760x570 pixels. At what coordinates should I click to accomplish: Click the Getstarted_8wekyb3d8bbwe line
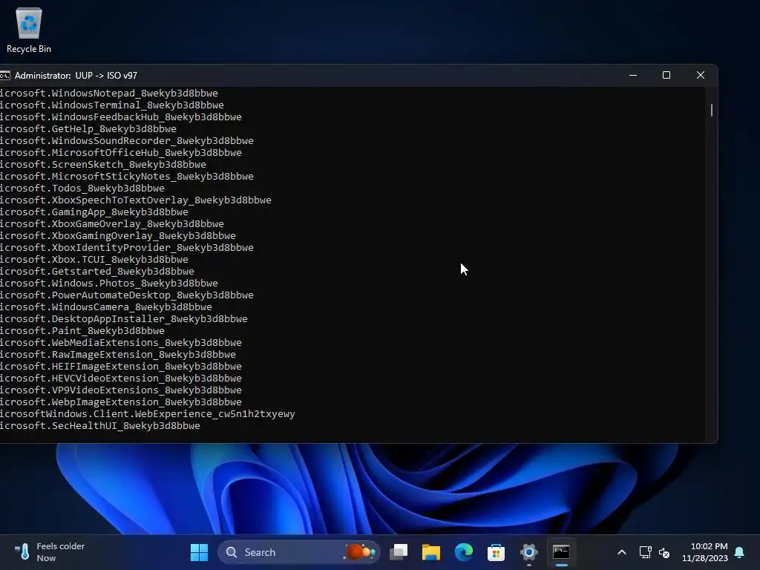click(x=97, y=272)
